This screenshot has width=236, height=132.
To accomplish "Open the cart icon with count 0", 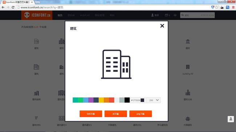I will [167, 15].
